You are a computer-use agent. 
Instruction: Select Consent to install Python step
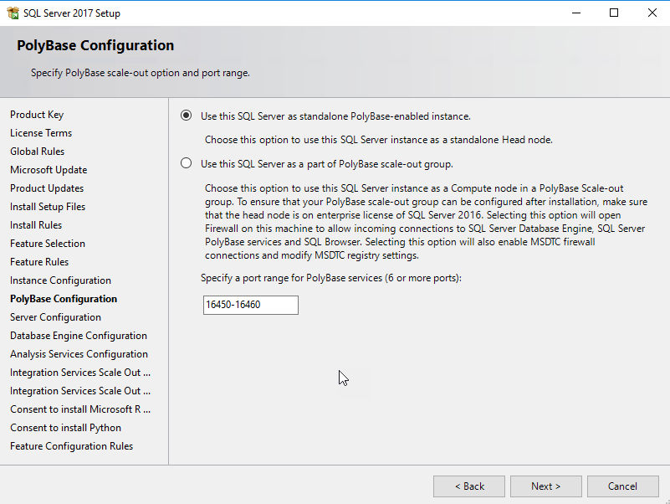coord(65,428)
